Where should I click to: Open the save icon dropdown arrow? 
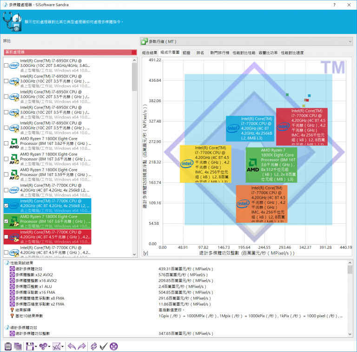point(36,346)
